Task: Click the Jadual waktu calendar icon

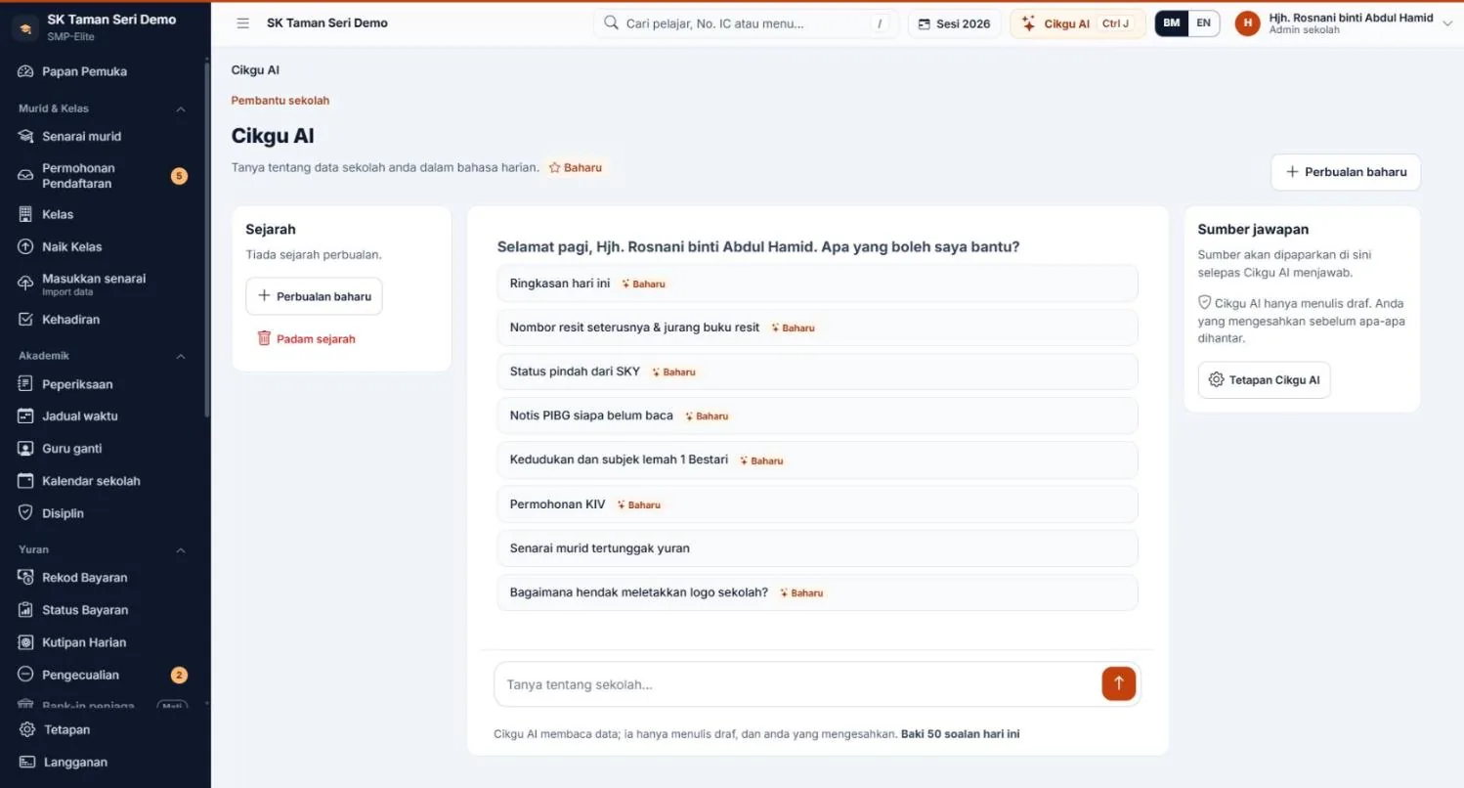Action: pos(25,416)
